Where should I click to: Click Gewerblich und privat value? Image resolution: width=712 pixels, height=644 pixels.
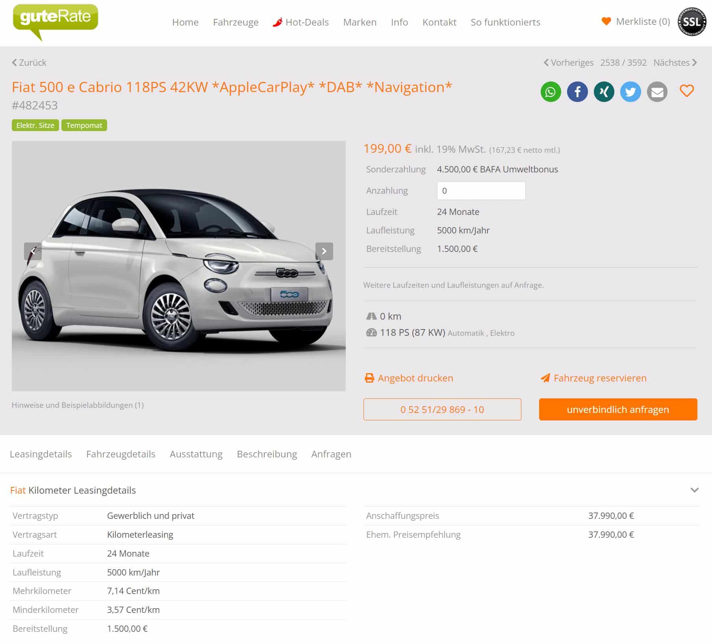tap(151, 516)
